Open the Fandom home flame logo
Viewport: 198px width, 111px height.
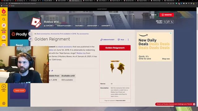pos(4,12)
